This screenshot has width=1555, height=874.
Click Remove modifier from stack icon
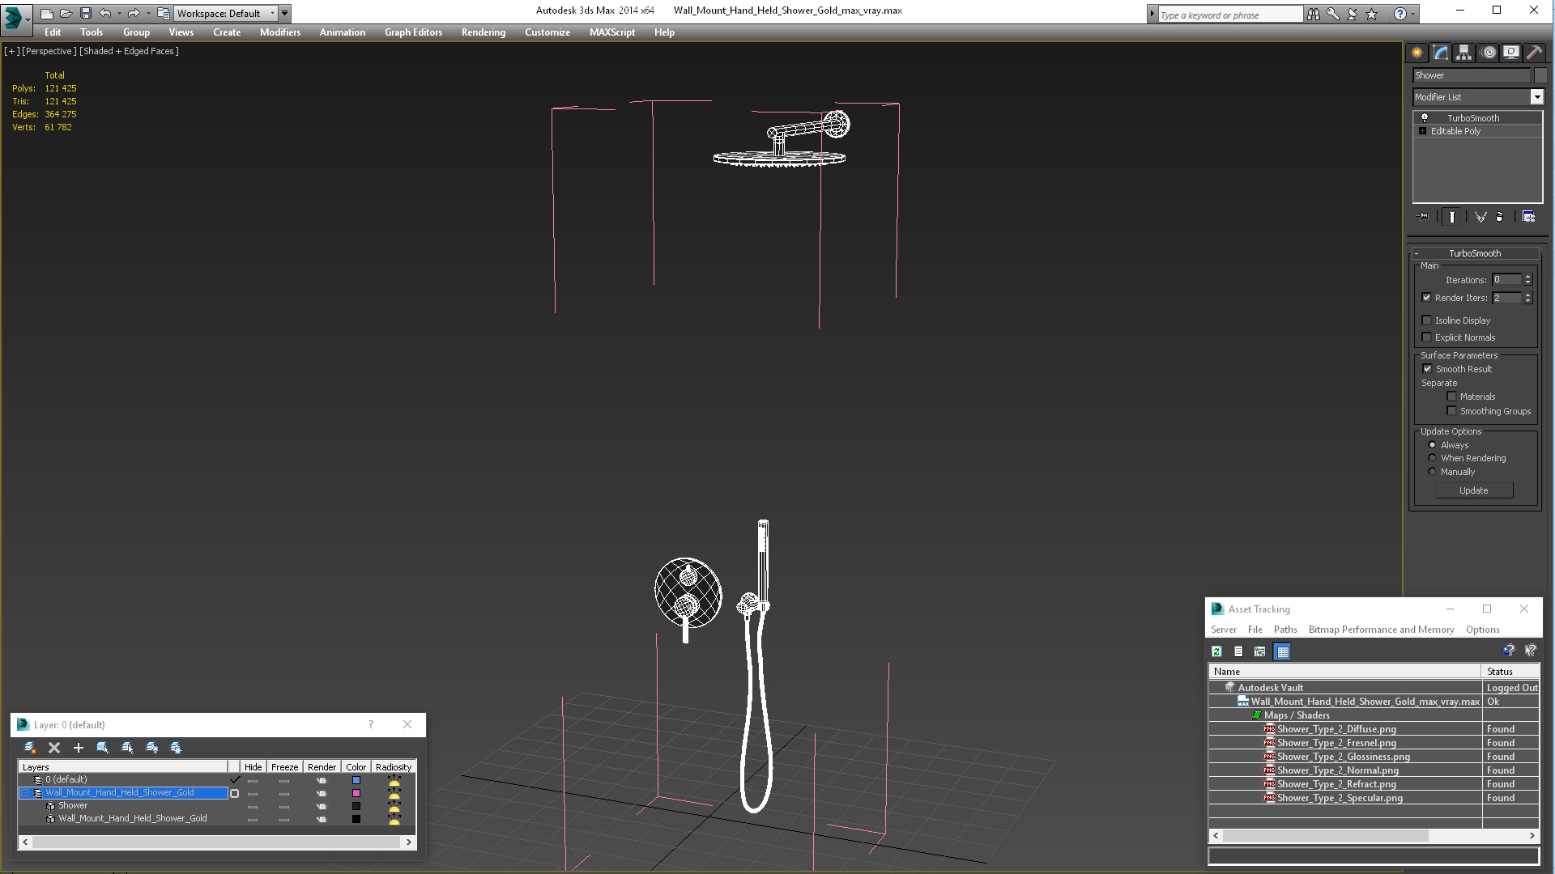point(1499,217)
